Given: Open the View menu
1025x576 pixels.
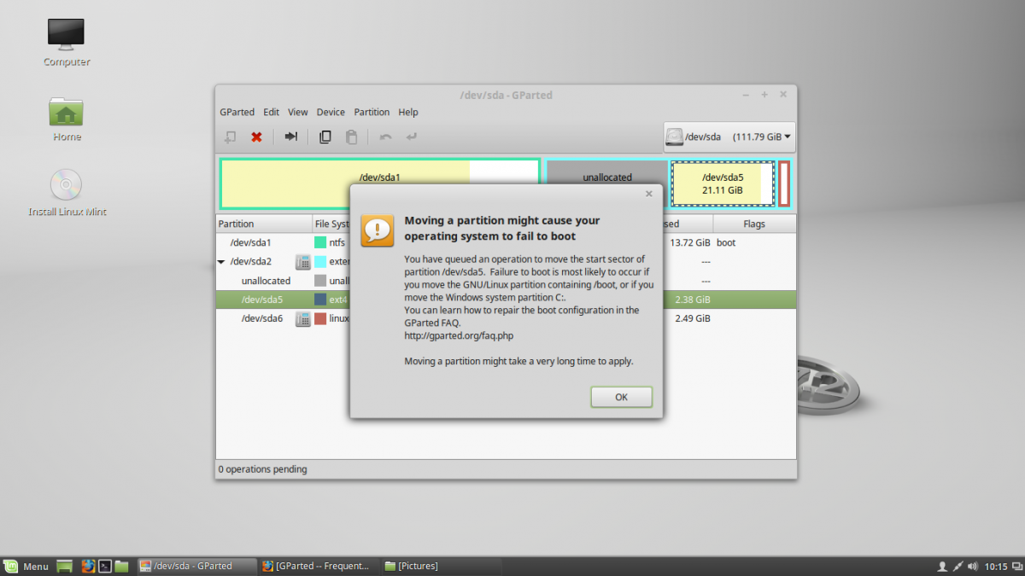Looking at the screenshot, I should [x=298, y=112].
